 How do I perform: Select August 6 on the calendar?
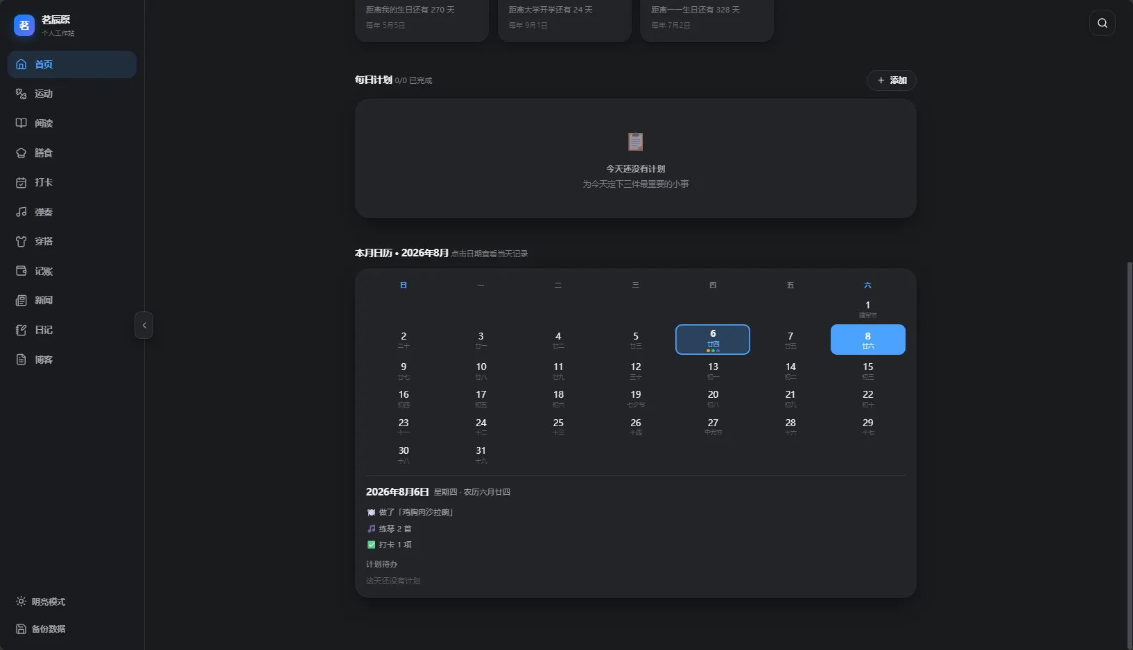coord(713,340)
